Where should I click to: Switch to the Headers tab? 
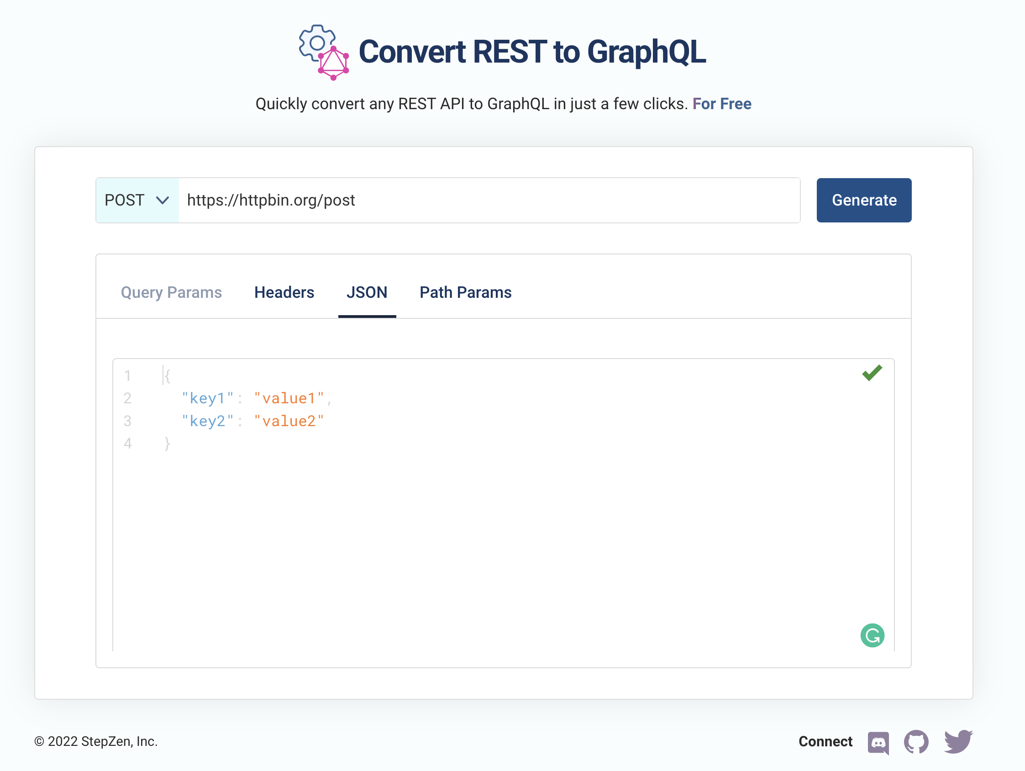(284, 292)
